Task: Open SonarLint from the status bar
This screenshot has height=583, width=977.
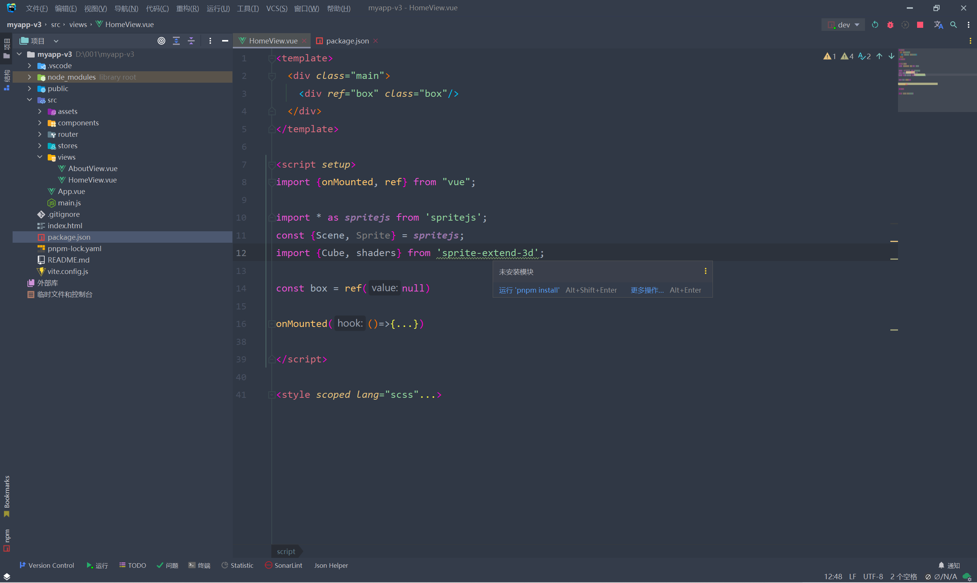Action: coord(283,565)
